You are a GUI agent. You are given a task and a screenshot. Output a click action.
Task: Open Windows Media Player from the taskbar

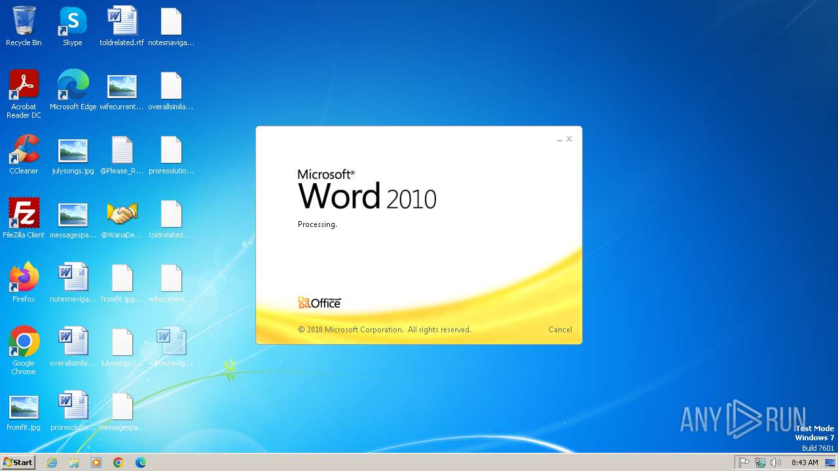[x=96, y=462]
